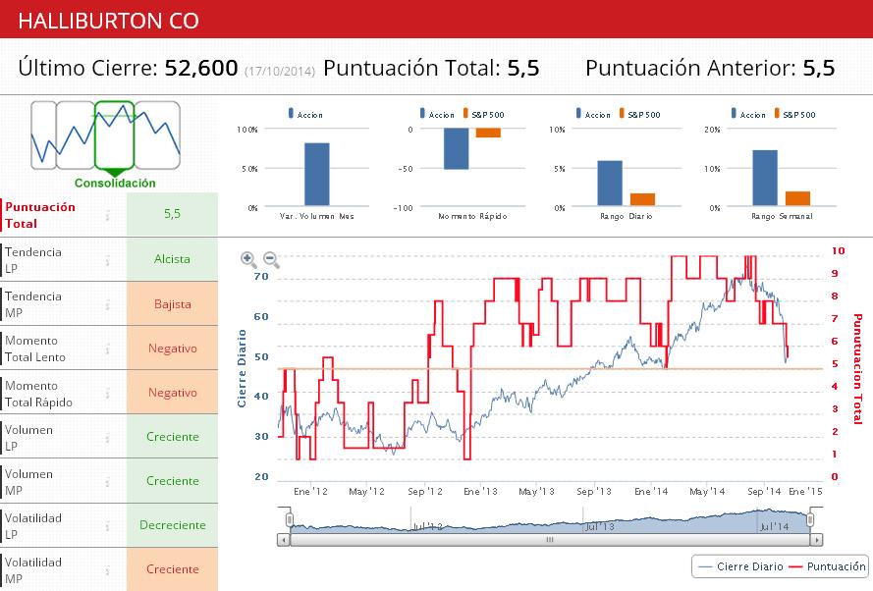The image size is (873, 591).
Task: Toggle Accion legend in Rango Diario chart
Action: (593, 114)
